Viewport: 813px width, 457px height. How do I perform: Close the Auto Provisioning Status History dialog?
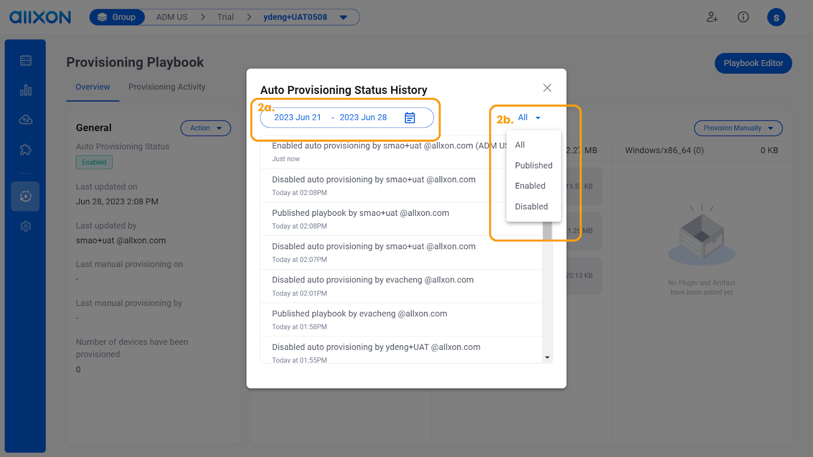(x=547, y=88)
